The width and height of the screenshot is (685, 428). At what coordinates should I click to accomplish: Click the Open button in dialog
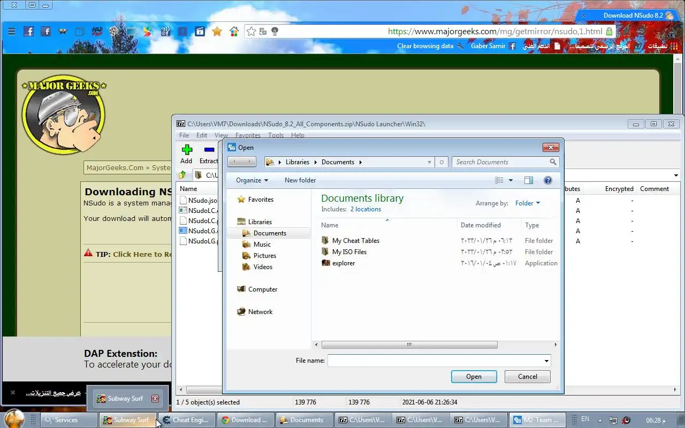[474, 377]
